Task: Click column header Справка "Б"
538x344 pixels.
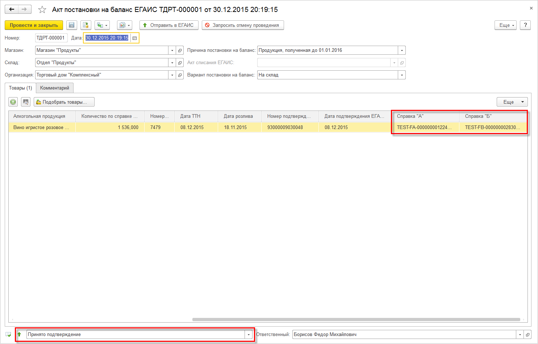Action: point(493,116)
